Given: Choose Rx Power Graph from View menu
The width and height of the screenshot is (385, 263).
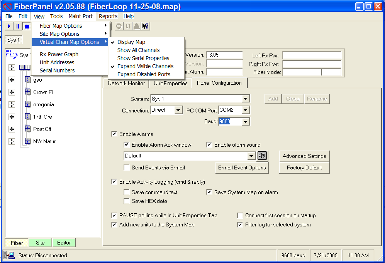Looking at the screenshot, I should 59,54.
